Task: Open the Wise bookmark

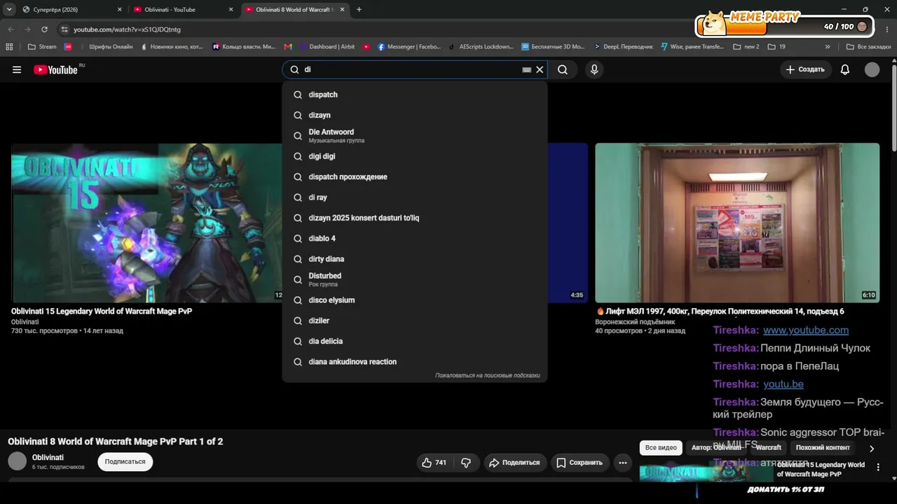Action: [692, 47]
